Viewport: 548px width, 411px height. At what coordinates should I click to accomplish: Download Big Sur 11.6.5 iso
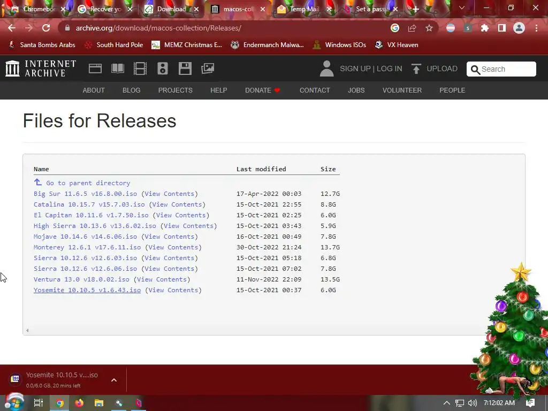[x=85, y=194]
